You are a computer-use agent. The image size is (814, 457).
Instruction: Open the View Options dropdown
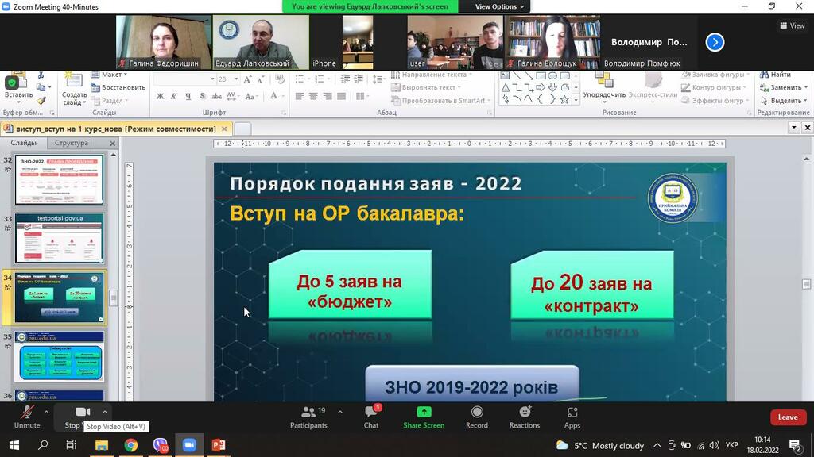(499, 6)
